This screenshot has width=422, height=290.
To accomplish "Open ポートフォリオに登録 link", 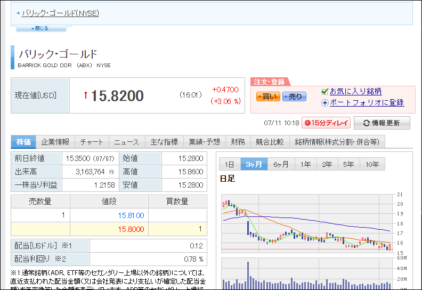I will pos(367,102).
